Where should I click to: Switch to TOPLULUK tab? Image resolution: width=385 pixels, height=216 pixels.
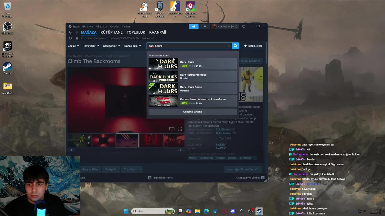tap(136, 32)
